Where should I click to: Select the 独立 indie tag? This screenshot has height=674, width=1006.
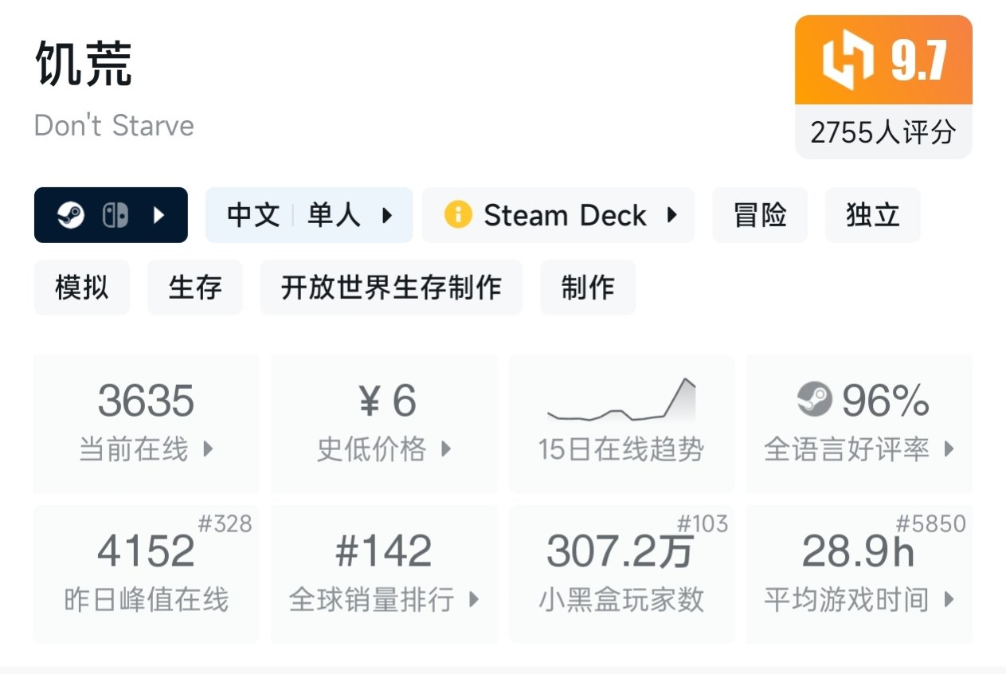(x=873, y=215)
